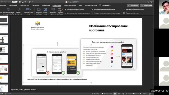
Task: Fit slide to current window
Action: coord(150,94)
